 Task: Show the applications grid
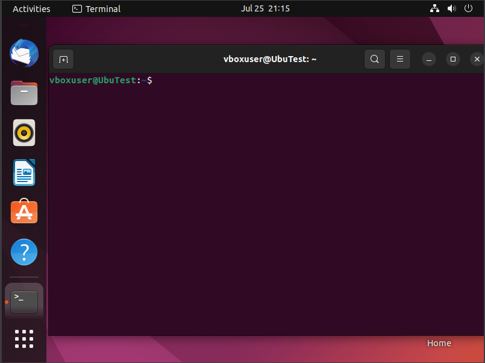pos(24,339)
